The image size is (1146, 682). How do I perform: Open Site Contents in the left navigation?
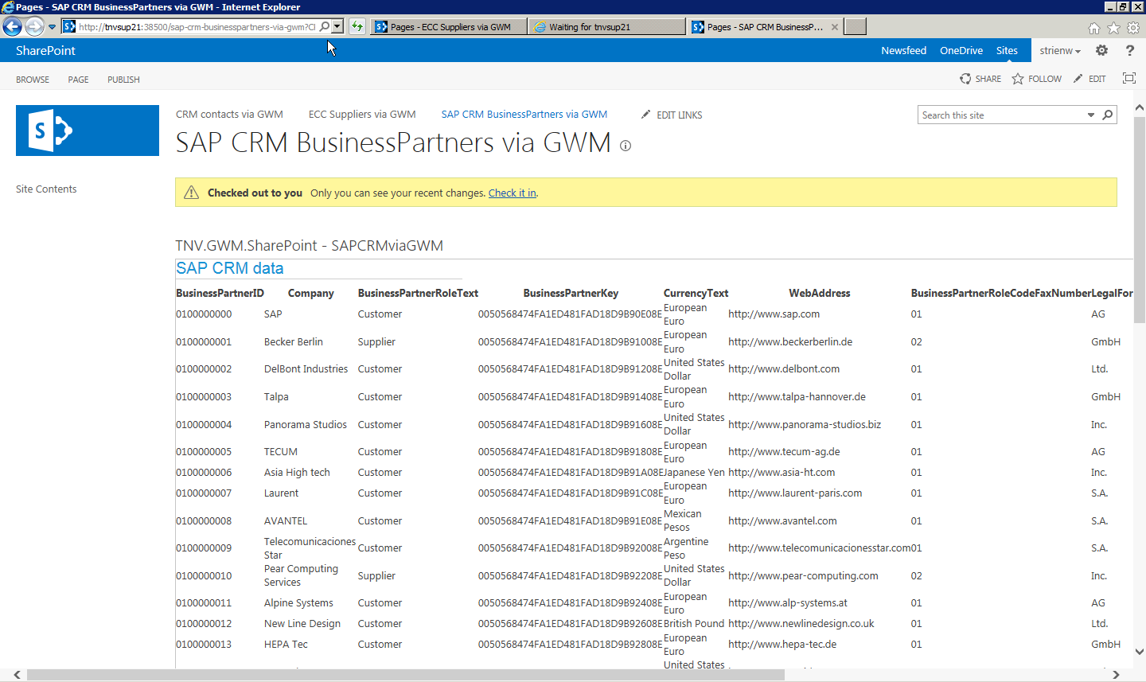(46, 189)
